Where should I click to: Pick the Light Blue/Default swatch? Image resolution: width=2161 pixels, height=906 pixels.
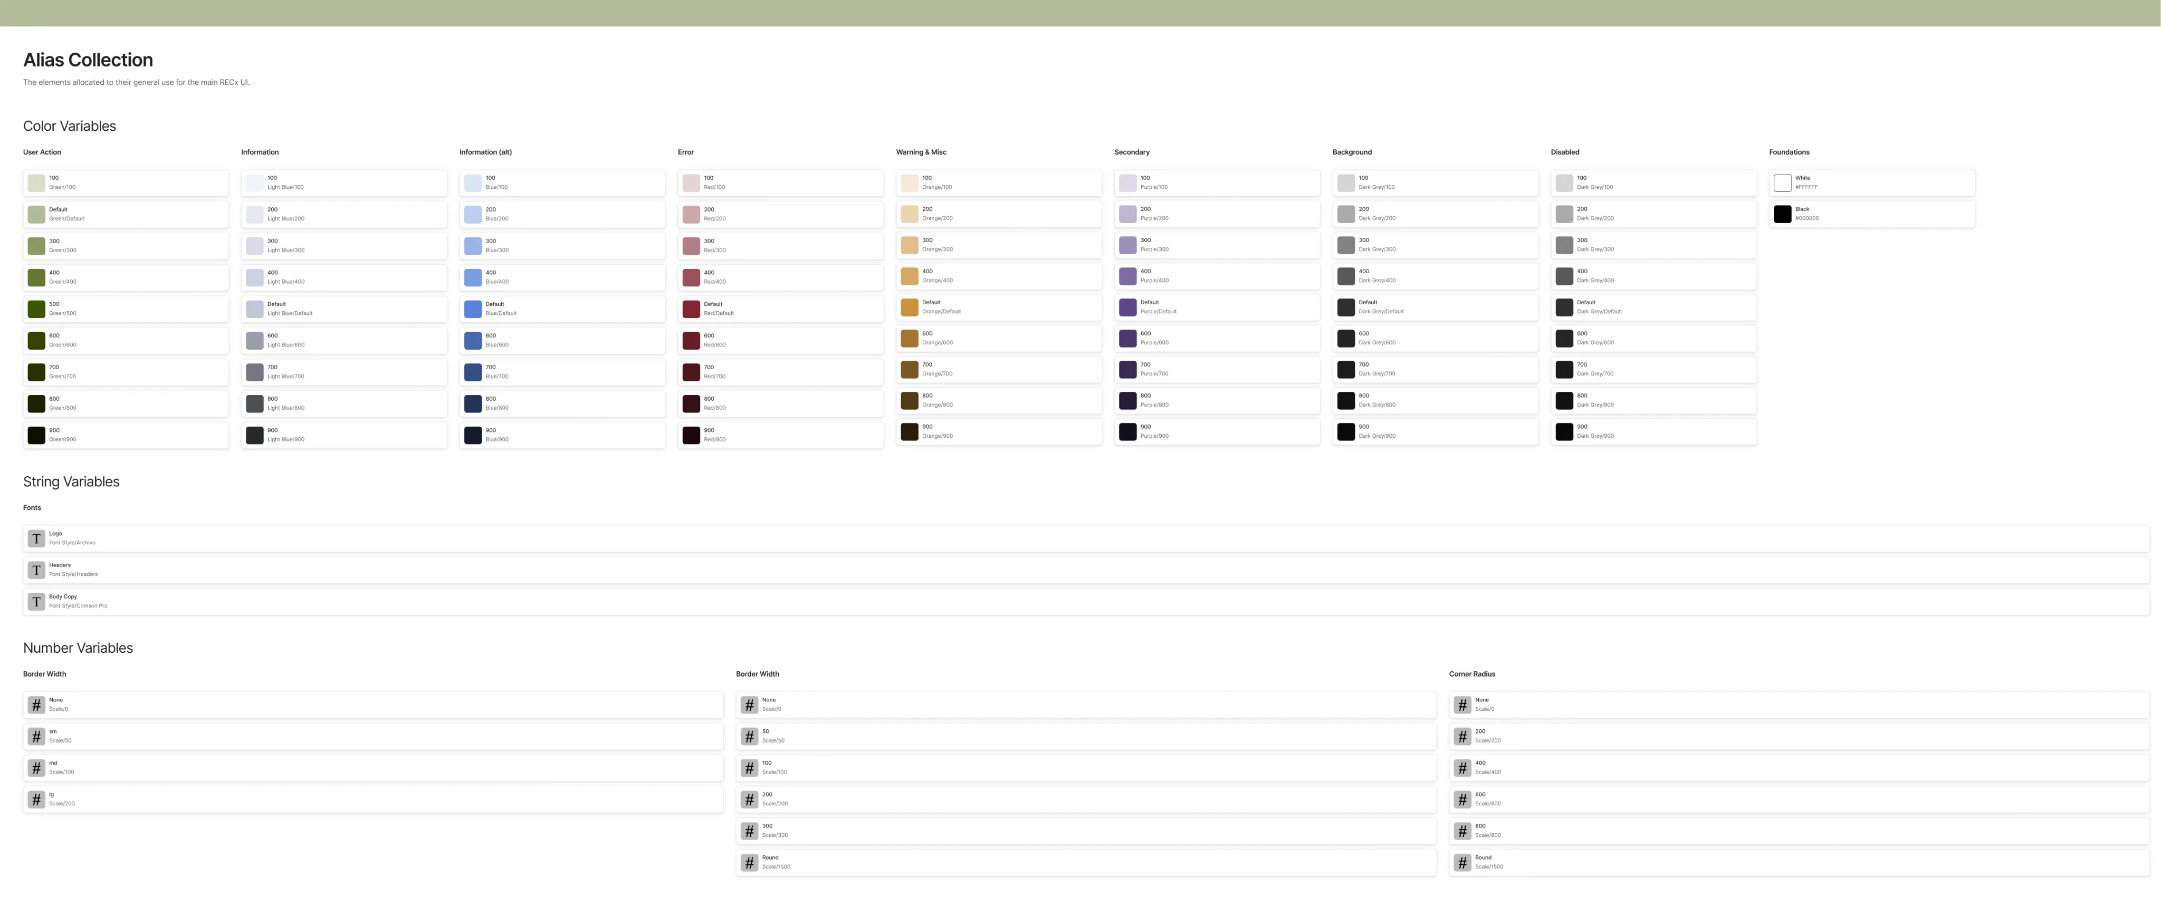[x=254, y=310]
